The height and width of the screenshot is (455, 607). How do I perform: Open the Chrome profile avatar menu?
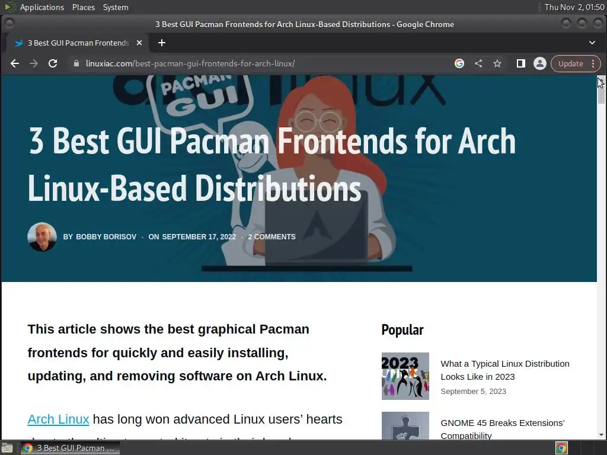pyautogui.click(x=539, y=63)
